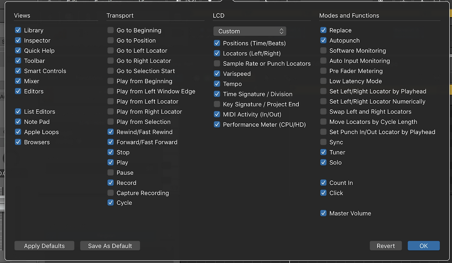Uncheck Apple Loops view

click(x=18, y=132)
